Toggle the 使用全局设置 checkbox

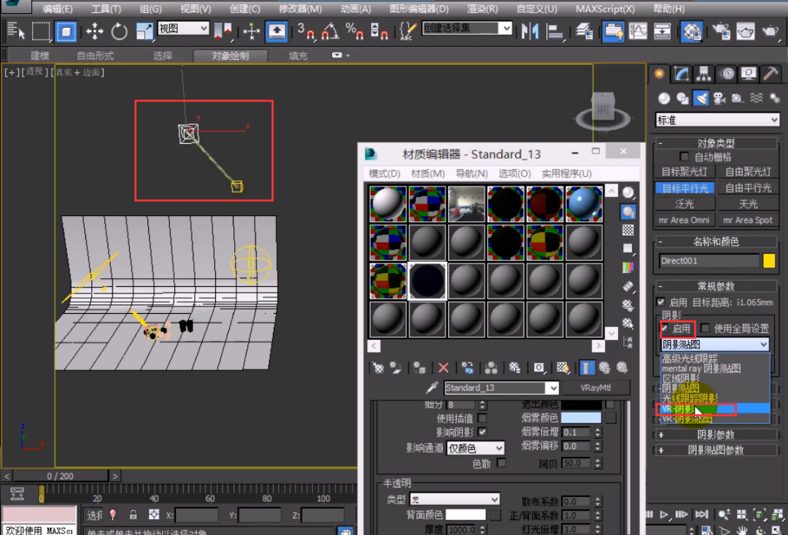pos(706,328)
